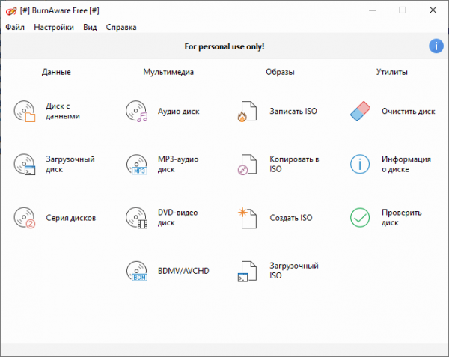Select the 'Серия дисков' label
Viewport: 449px width, 357px height.
point(71,218)
